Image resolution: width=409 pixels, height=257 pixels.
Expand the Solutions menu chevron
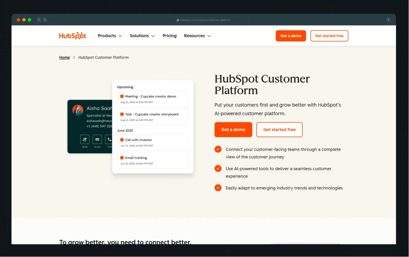[153, 36]
